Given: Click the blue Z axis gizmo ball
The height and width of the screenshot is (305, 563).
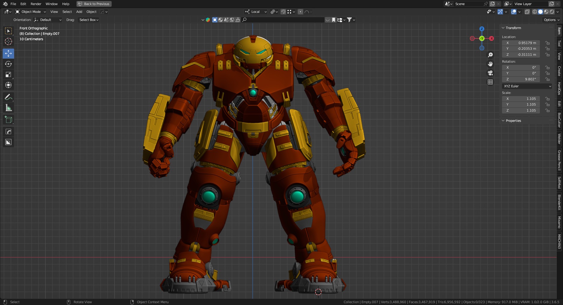Looking at the screenshot, I should (482, 29).
